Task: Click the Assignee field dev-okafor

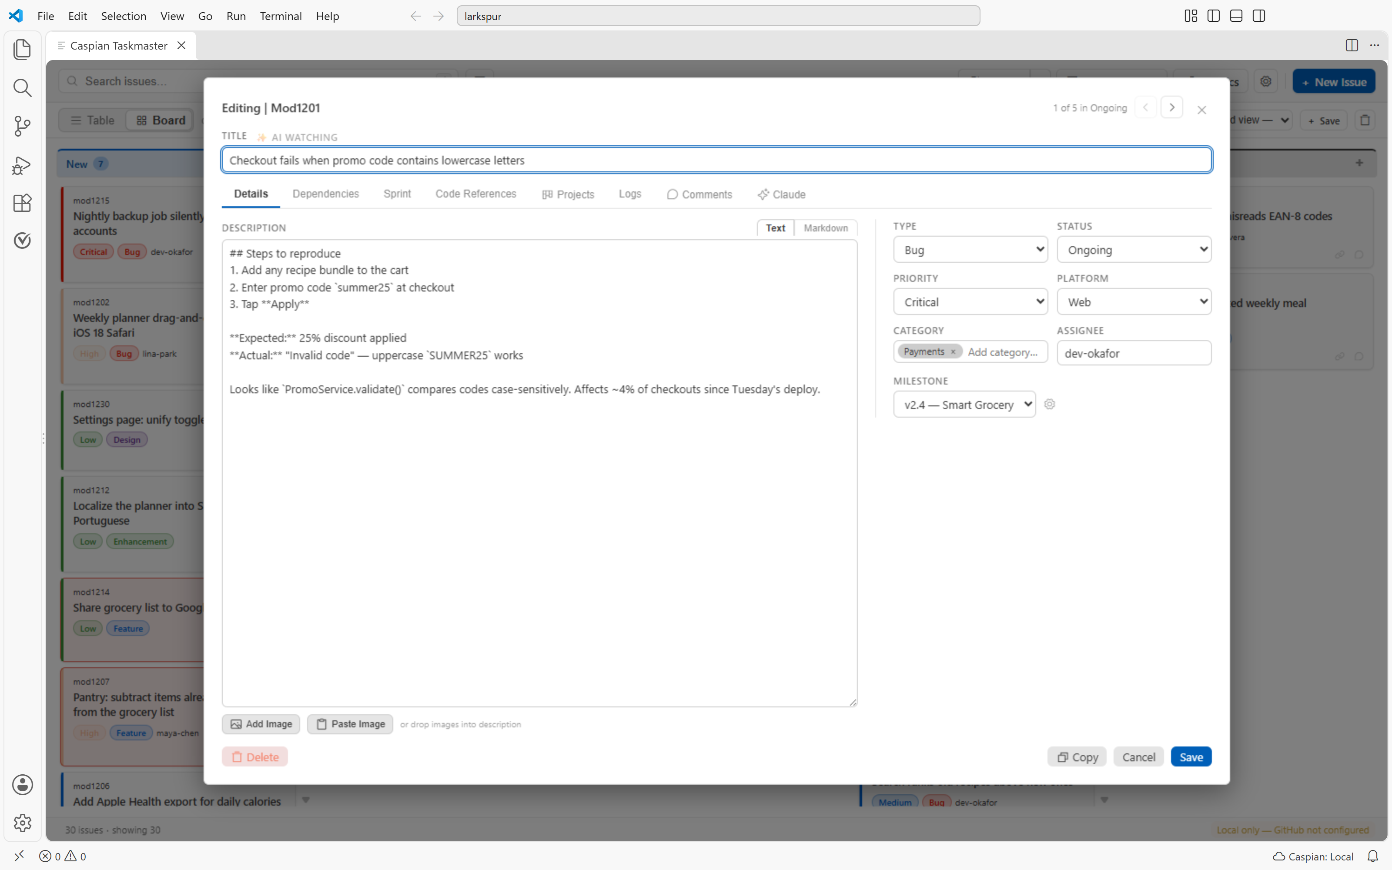Action: tap(1134, 353)
